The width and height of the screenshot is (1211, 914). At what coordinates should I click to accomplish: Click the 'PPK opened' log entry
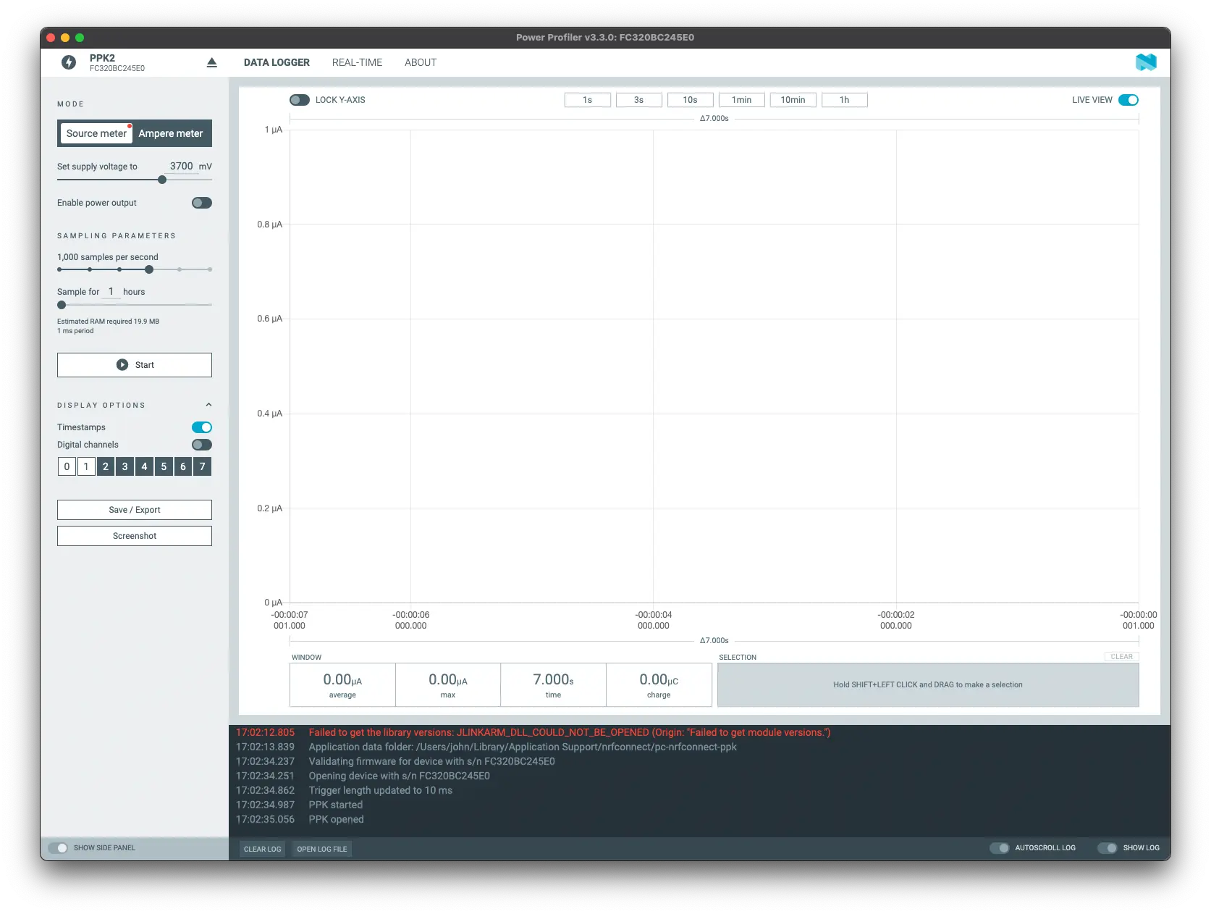coord(337,820)
